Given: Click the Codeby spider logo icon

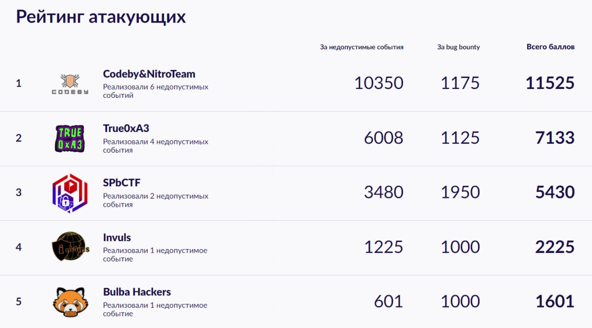Looking at the screenshot, I should 70,83.
